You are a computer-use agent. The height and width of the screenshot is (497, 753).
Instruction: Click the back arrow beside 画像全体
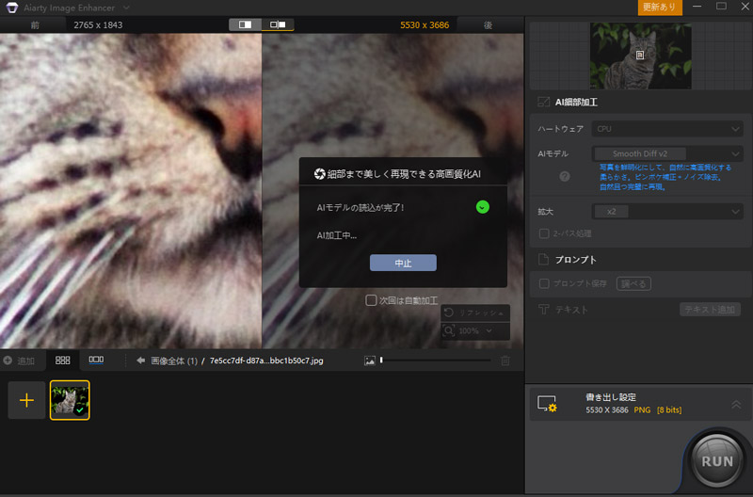[x=140, y=361]
